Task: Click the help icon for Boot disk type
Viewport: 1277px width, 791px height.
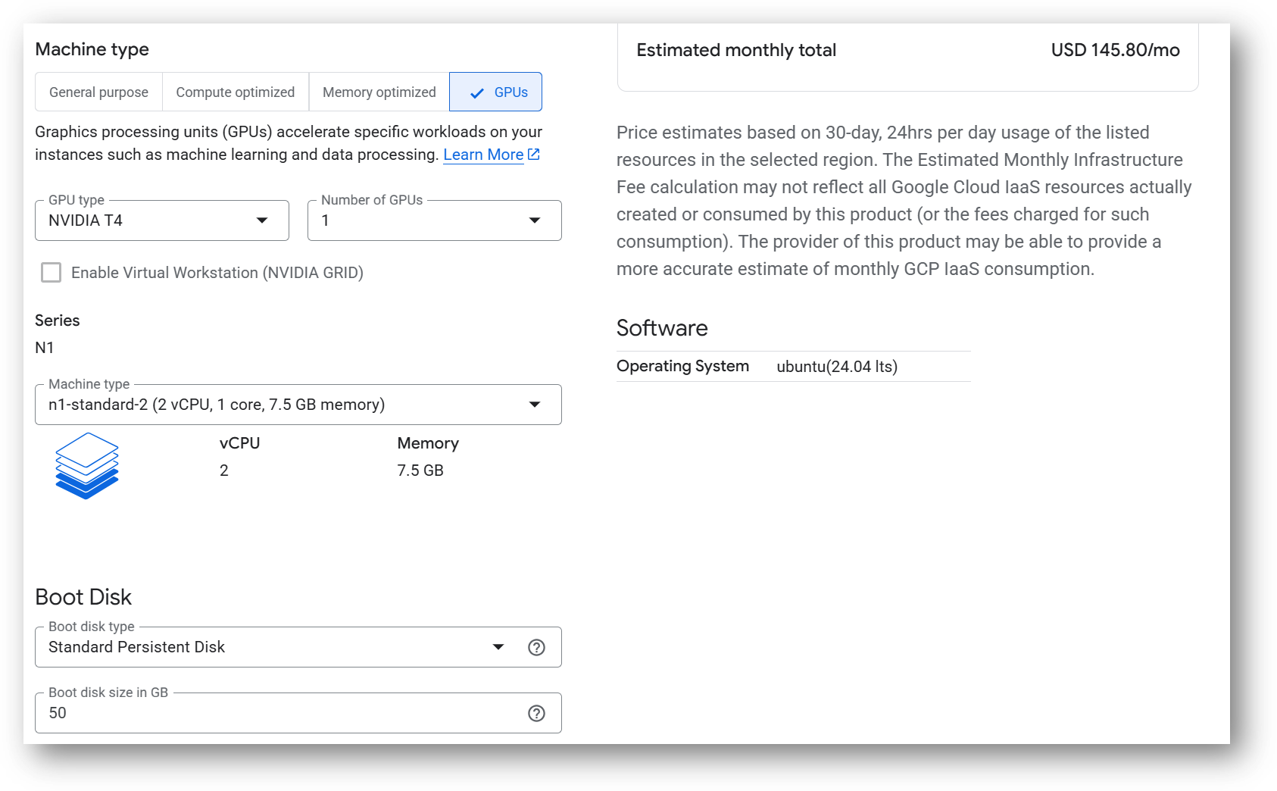Action: [536, 647]
